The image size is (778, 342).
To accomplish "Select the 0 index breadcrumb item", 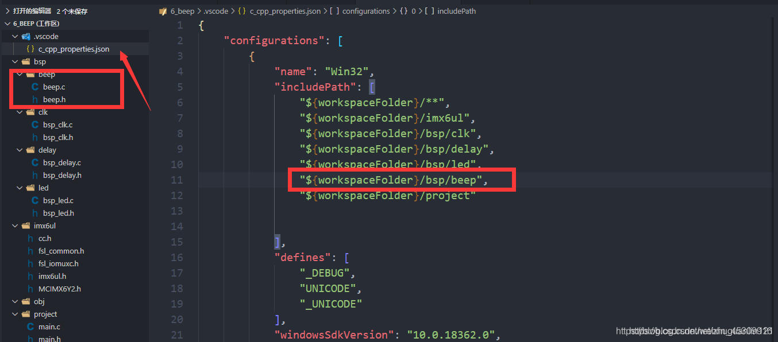I will pos(413,11).
